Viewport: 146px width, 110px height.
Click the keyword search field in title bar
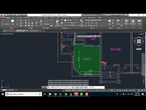[92, 15]
